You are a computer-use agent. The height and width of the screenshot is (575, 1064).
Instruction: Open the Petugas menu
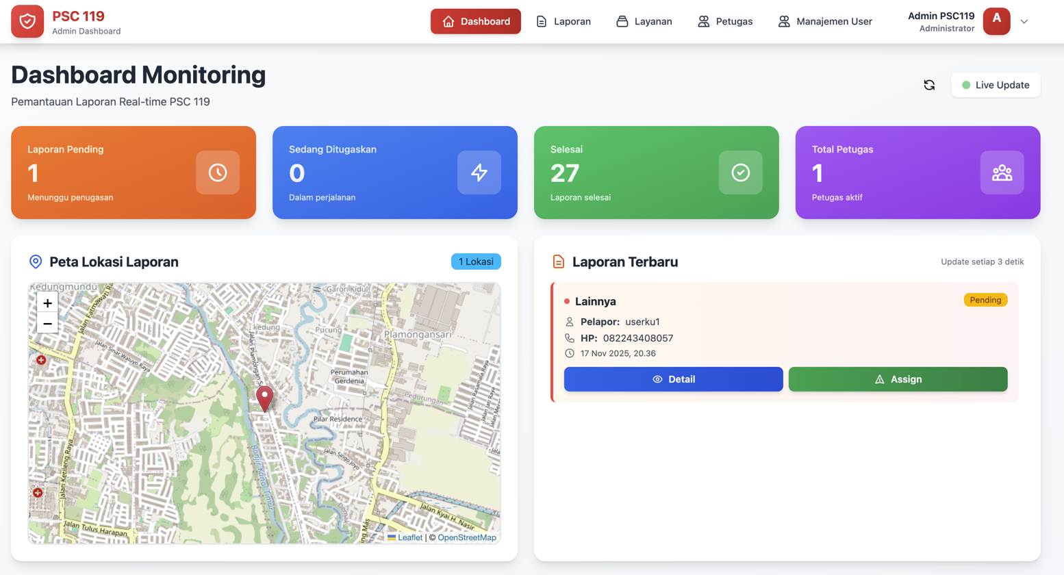pos(725,21)
